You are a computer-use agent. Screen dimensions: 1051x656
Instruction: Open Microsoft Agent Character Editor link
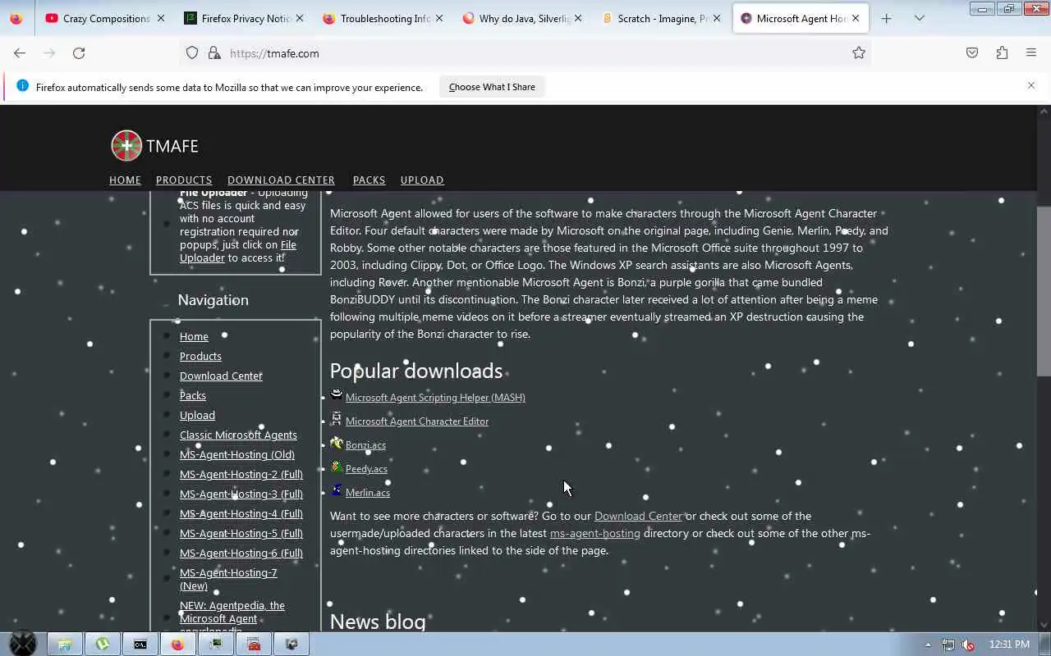click(x=416, y=421)
